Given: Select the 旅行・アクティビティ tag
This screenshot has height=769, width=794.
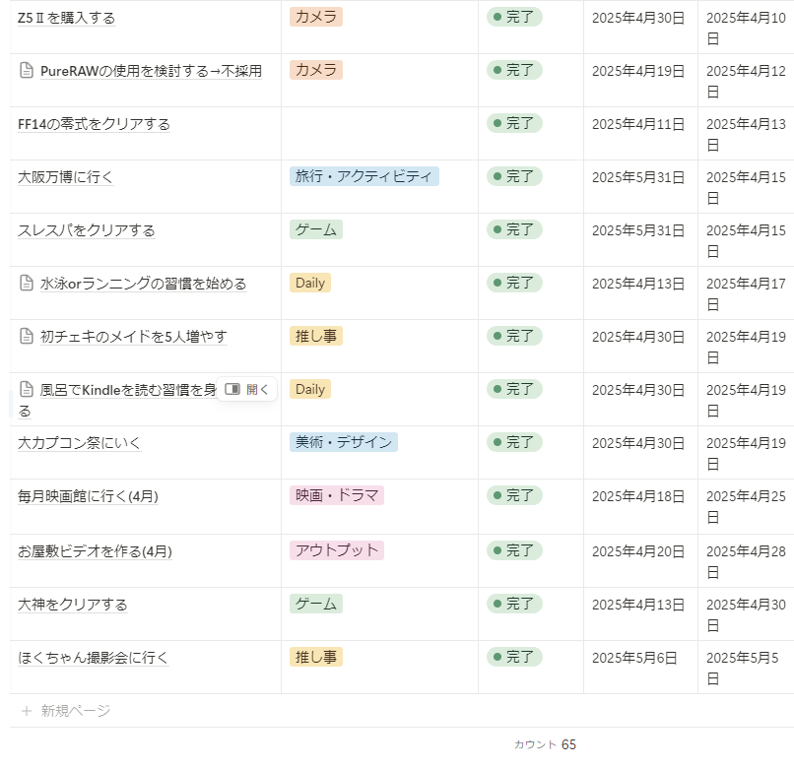Looking at the screenshot, I should 364,176.
